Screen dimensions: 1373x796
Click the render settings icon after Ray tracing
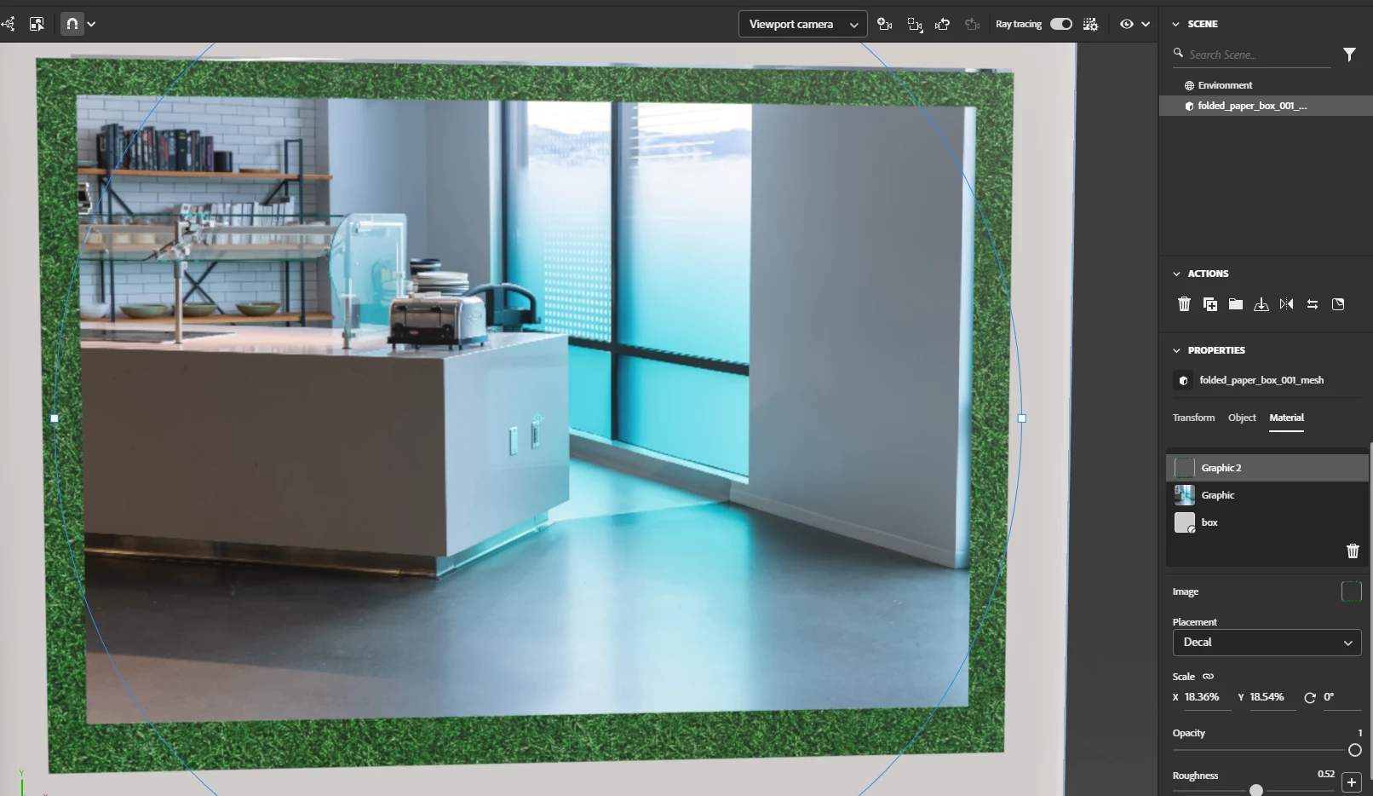pos(1090,24)
